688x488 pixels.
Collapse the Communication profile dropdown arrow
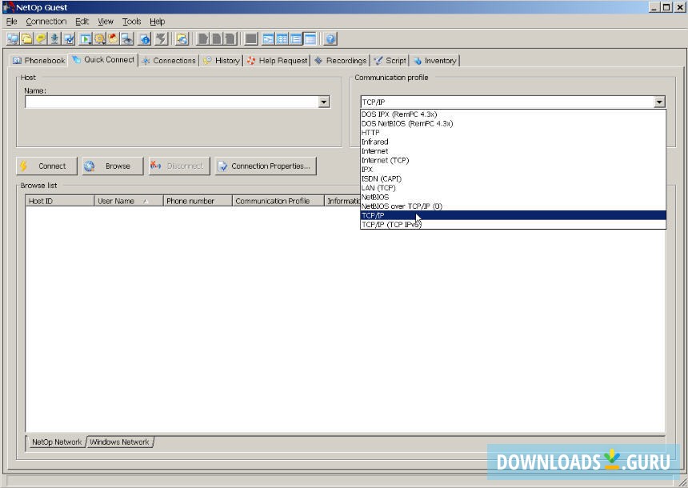(x=659, y=102)
